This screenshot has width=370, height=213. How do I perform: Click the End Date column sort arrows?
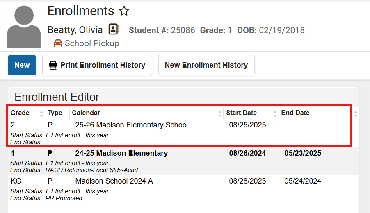click(355, 113)
